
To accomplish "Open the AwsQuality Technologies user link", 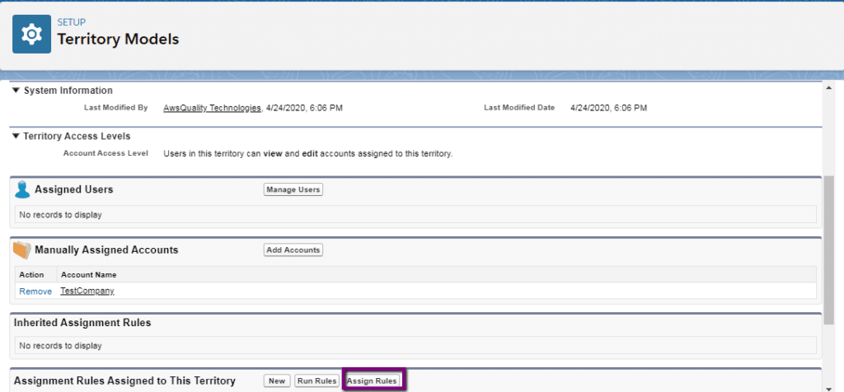I will pos(213,108).
